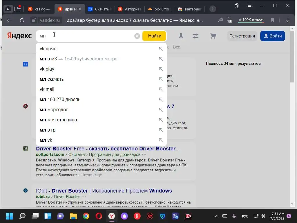Click the blue 'Войти' button
The image size is (297, 223).
(273, 36)
